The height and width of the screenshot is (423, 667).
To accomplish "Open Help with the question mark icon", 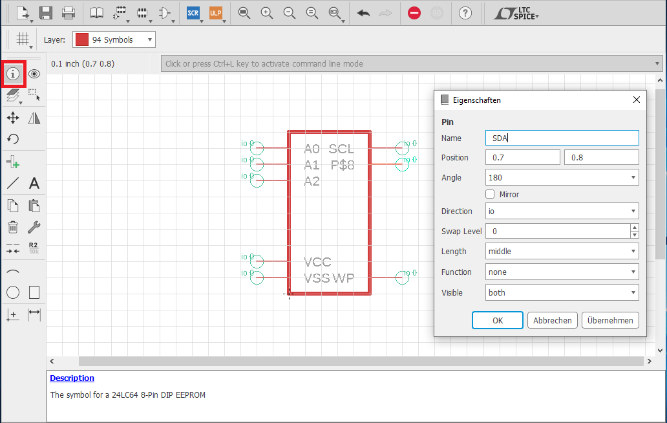I will pyautogui.click(x=465, y=13).
